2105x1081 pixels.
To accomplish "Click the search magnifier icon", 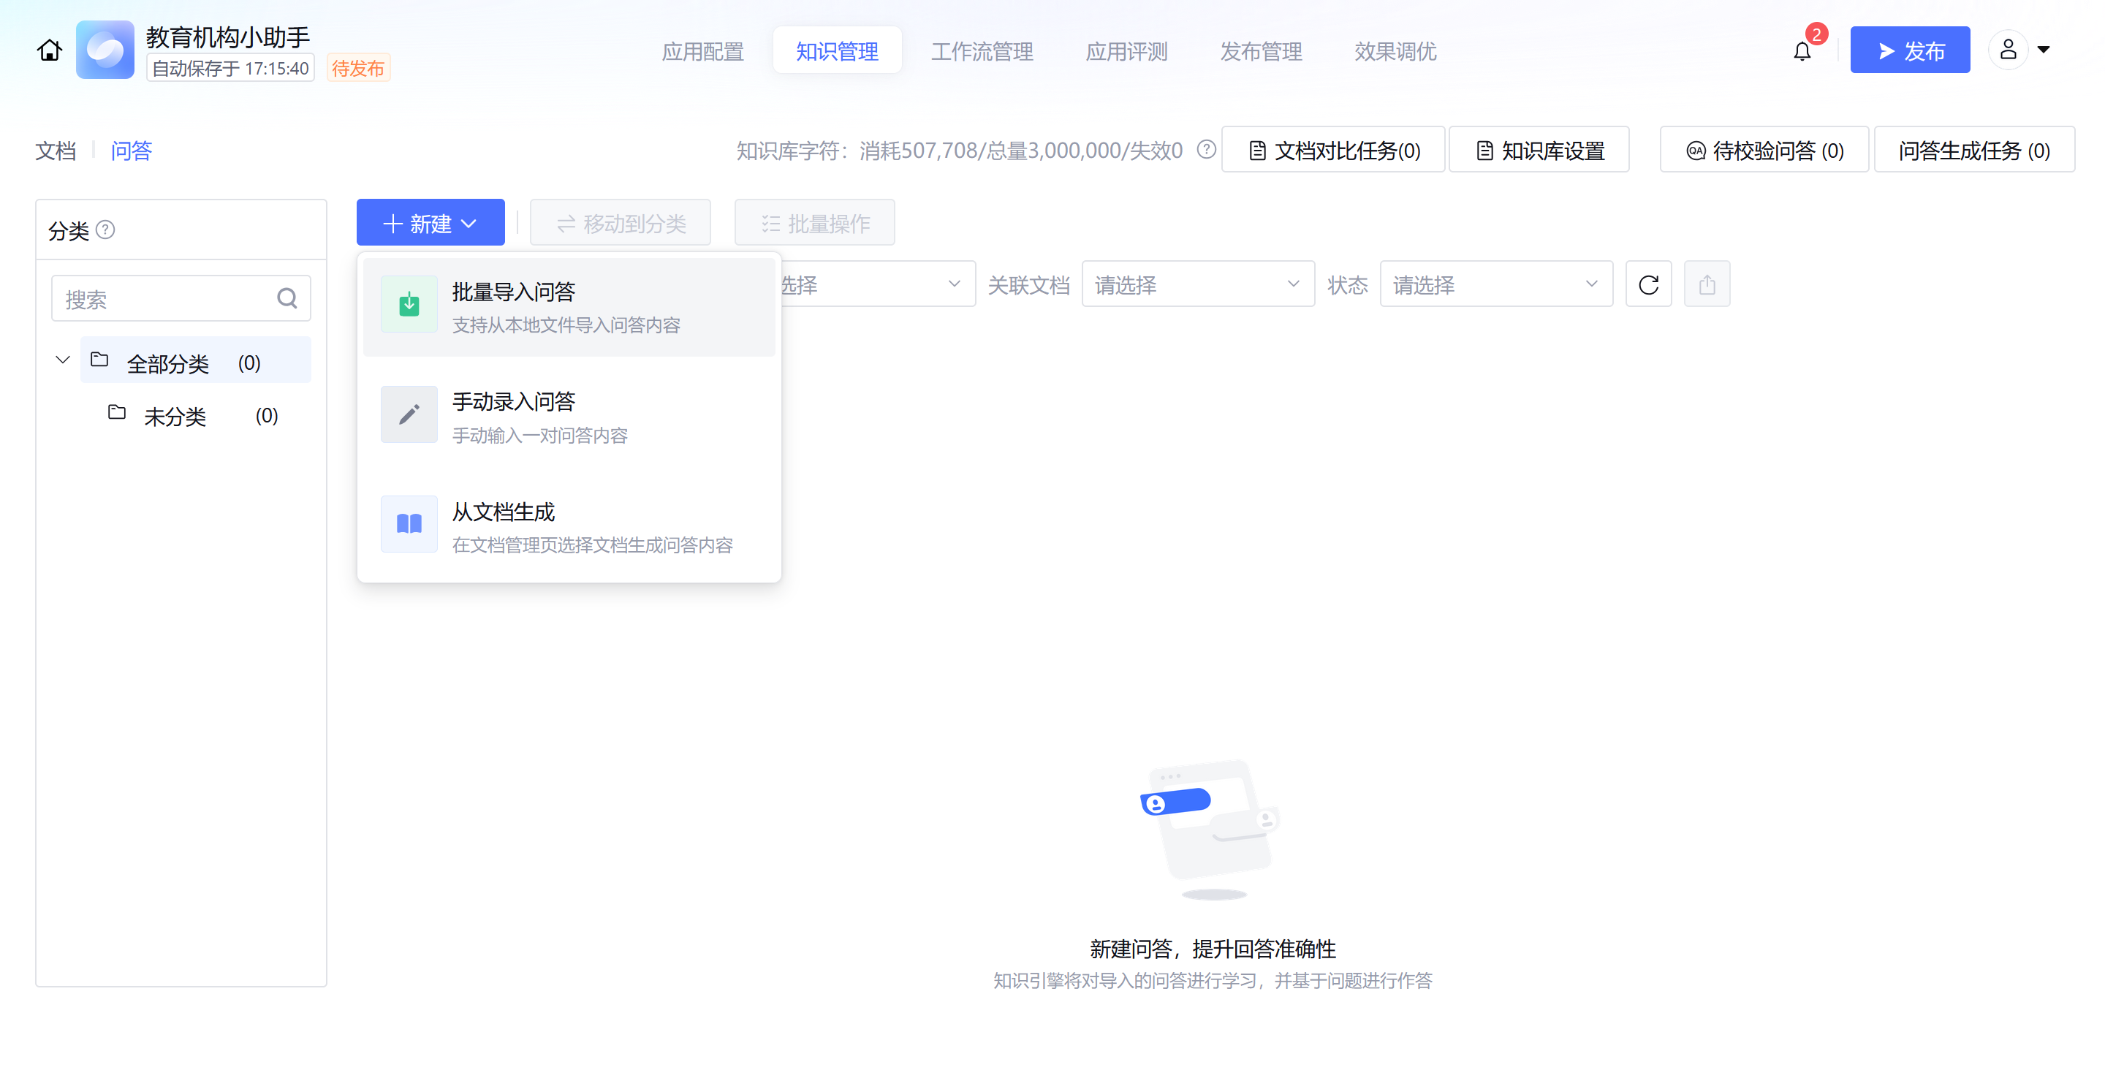I will (x=287, y=298).
